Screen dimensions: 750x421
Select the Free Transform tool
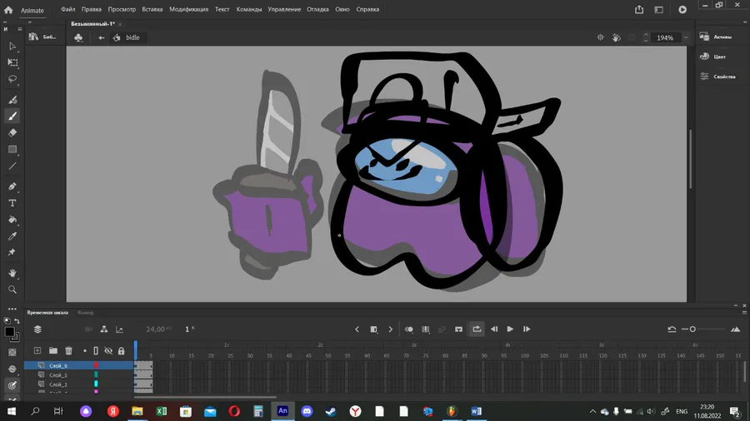12,62
